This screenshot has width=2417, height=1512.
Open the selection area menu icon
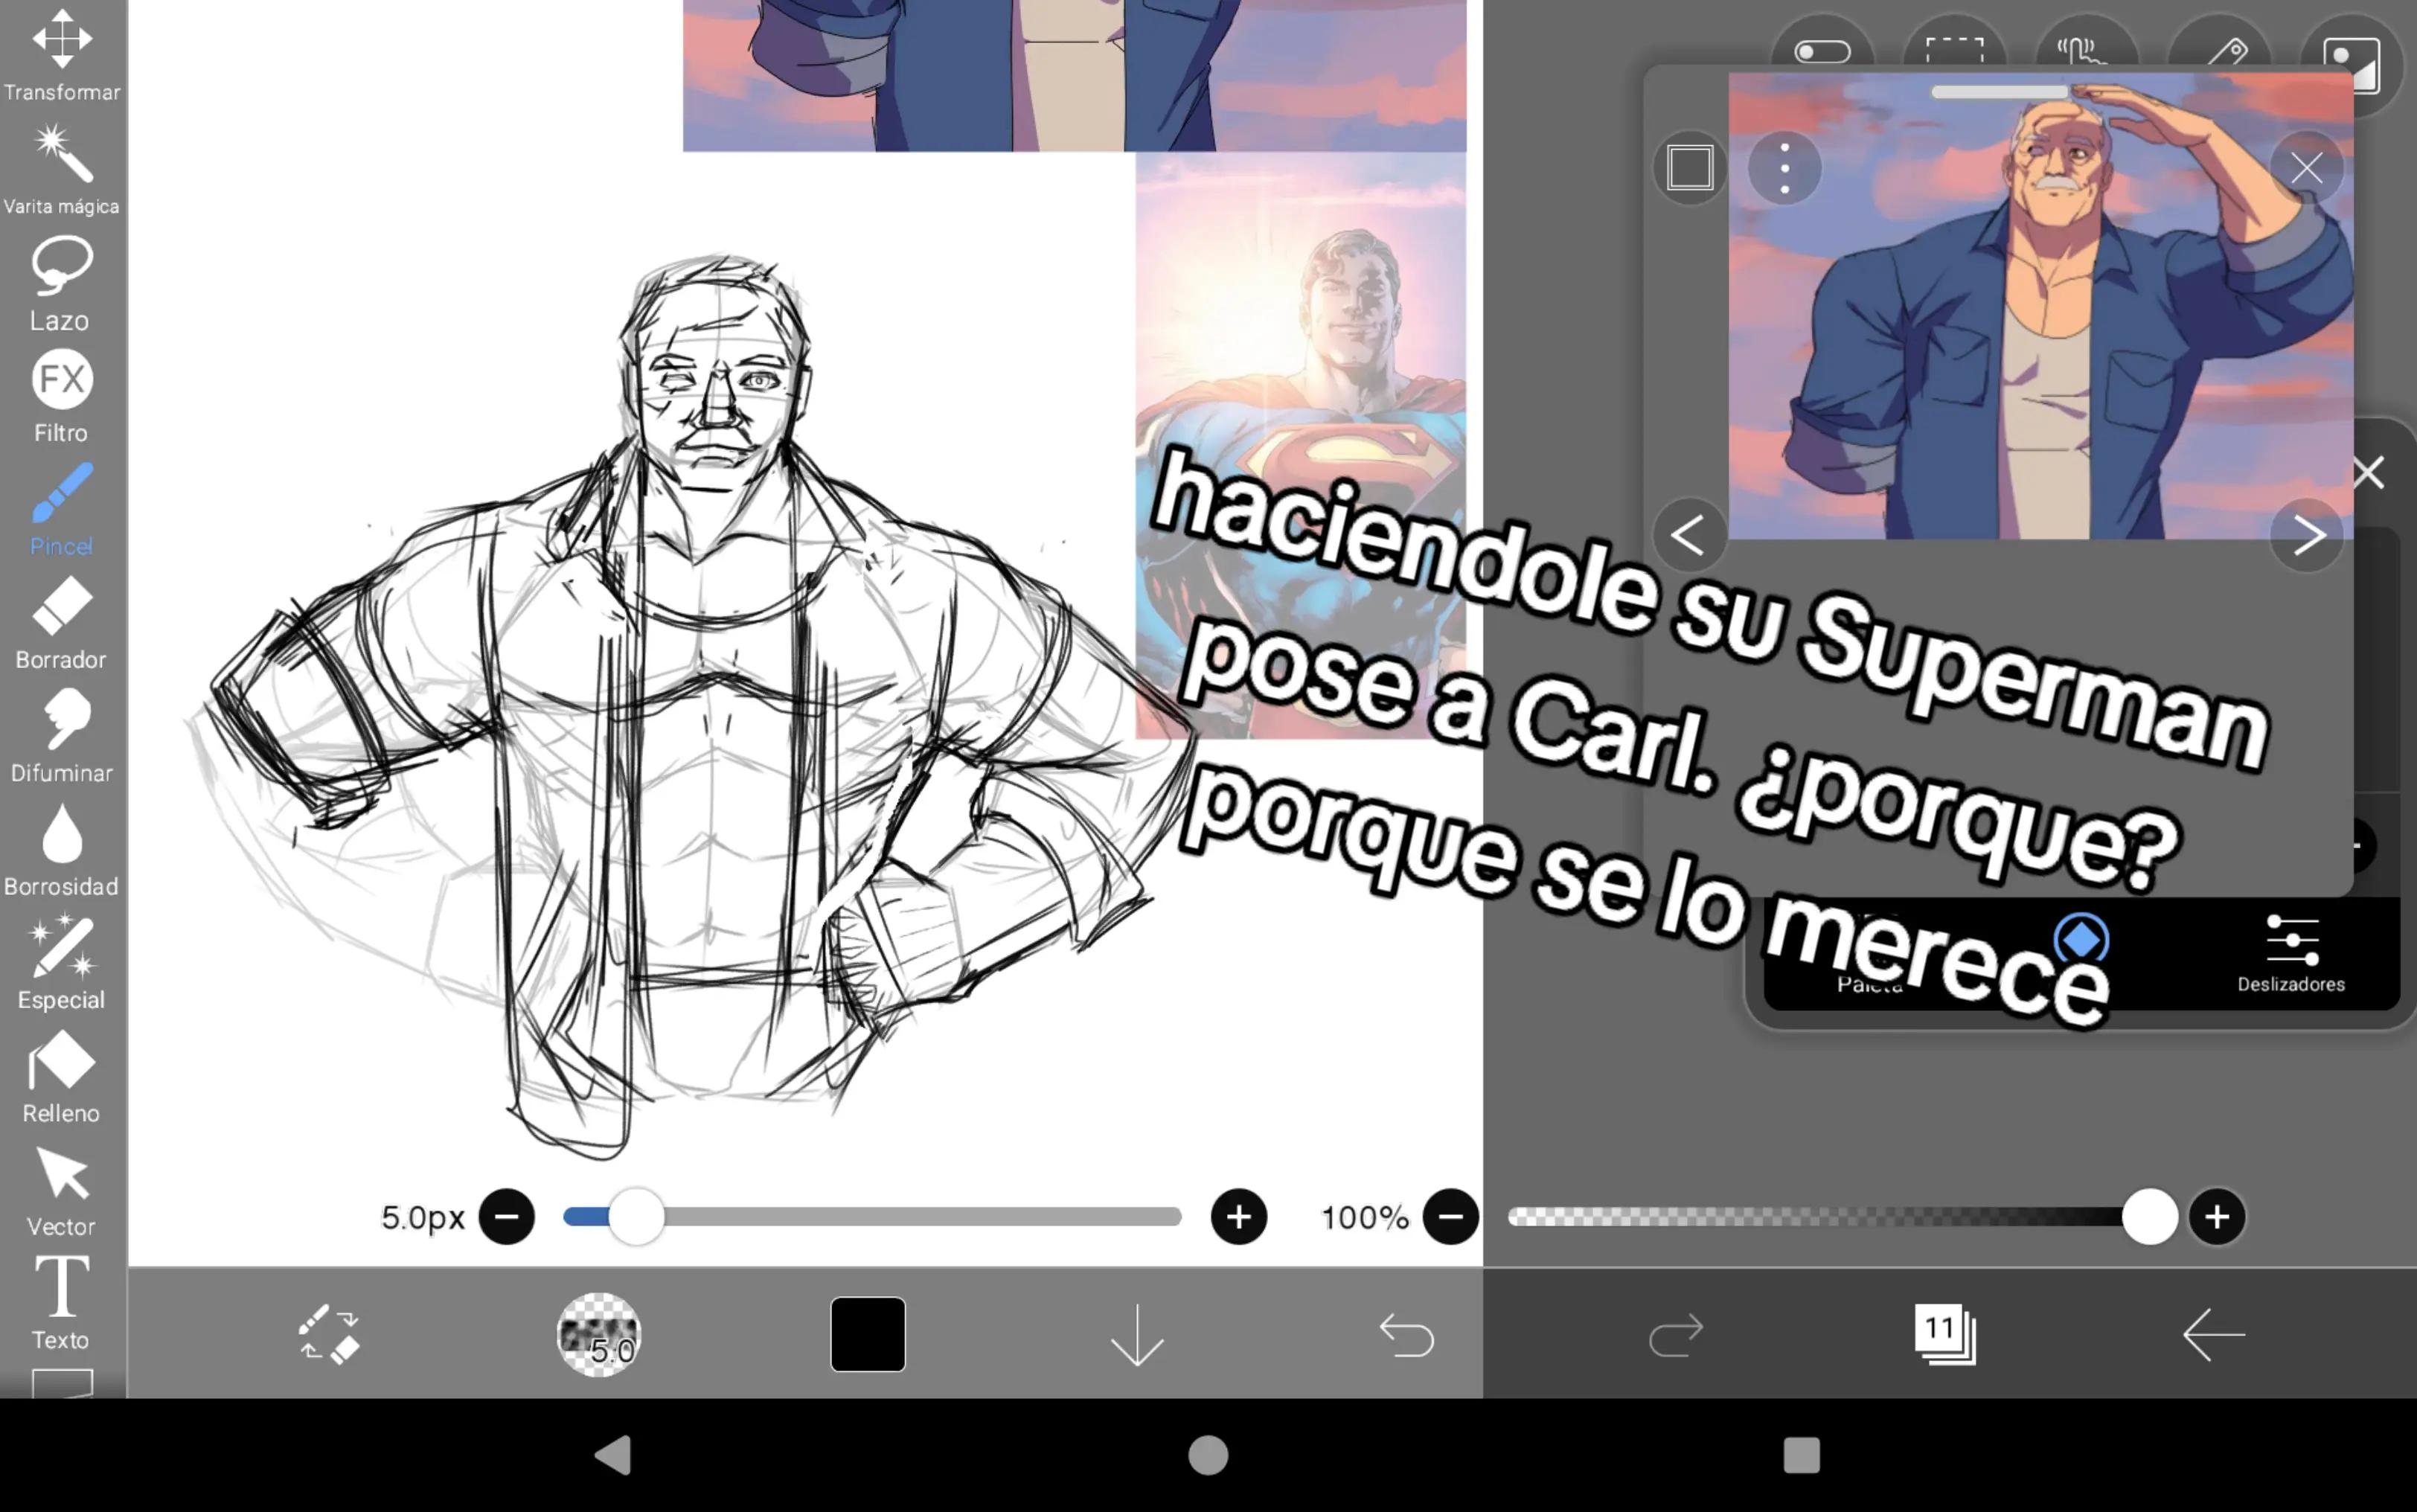pyautogui.click(x=1955, y=48)
